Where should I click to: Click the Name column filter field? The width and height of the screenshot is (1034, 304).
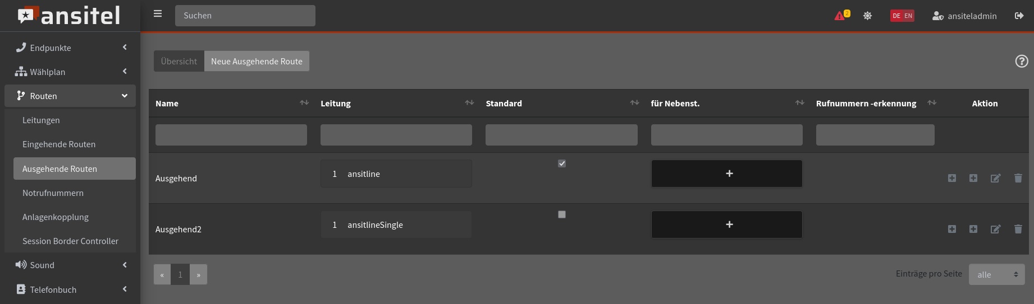[231, 135]
